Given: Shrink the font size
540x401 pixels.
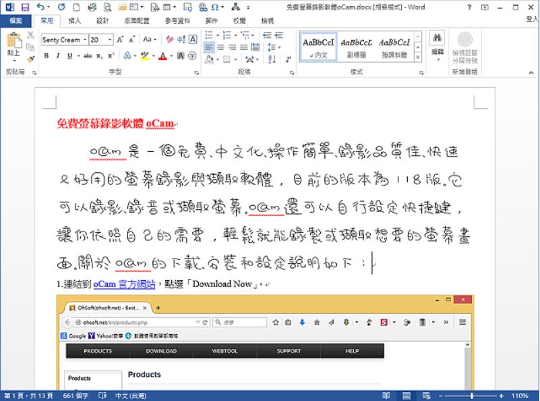Looking at the screenshot, I should (x=131, y=40).
